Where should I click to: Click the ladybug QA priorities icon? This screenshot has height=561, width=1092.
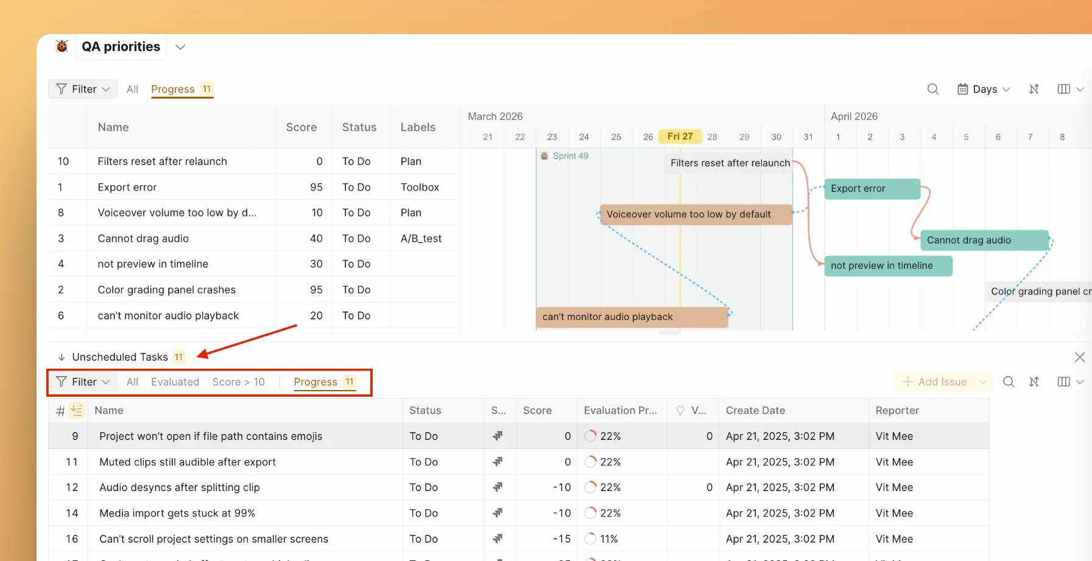(62, 46)
